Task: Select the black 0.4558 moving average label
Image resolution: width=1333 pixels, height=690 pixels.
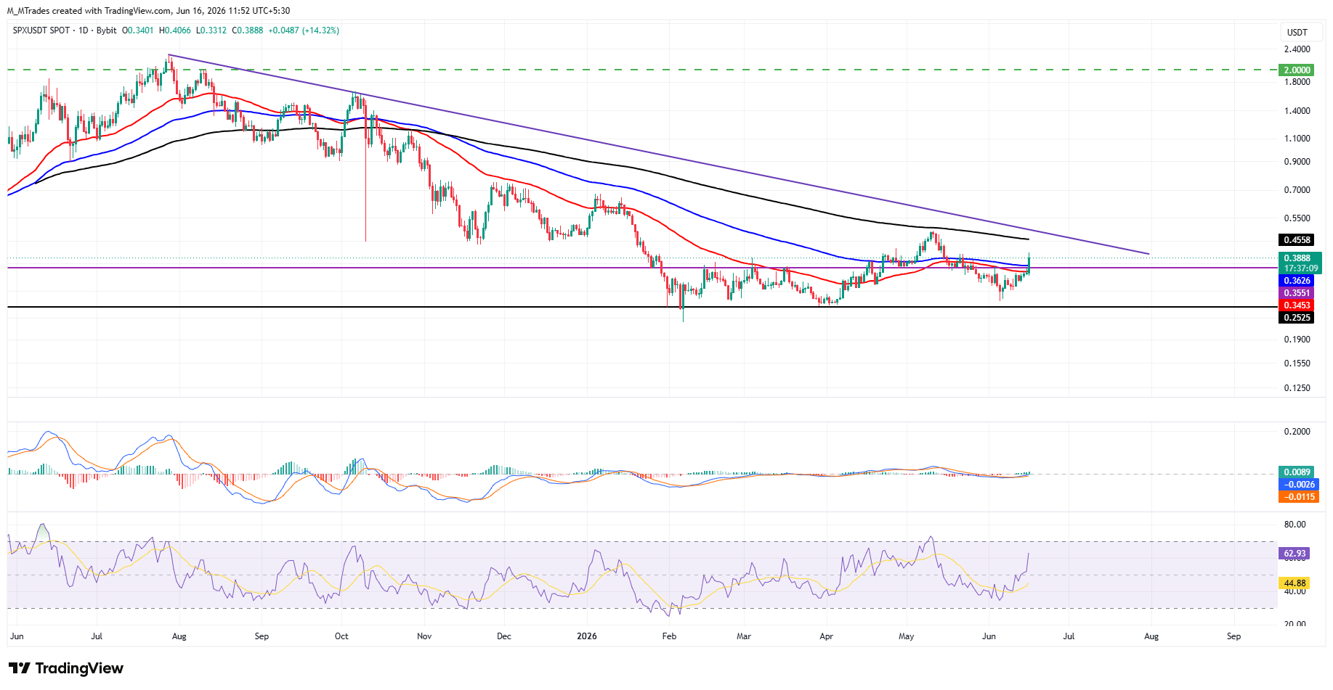Action: (1297, 240)
